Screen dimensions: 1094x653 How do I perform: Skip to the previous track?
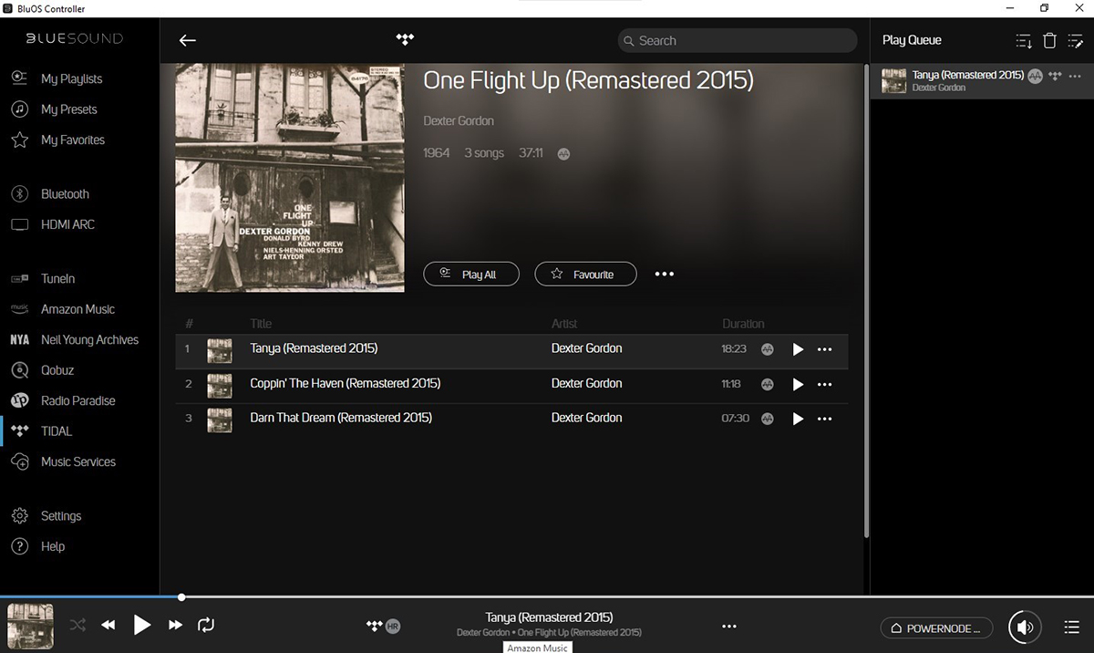tap(108, 625)
